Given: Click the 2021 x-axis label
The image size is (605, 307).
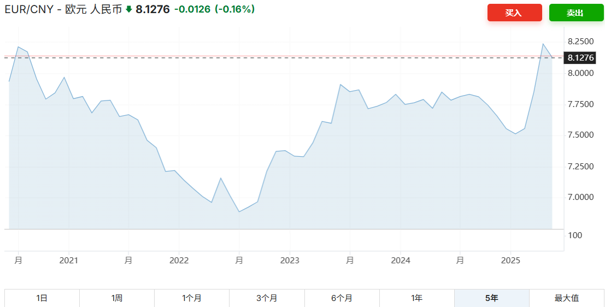Looking at the screenshot, I should tap(68, 260).
